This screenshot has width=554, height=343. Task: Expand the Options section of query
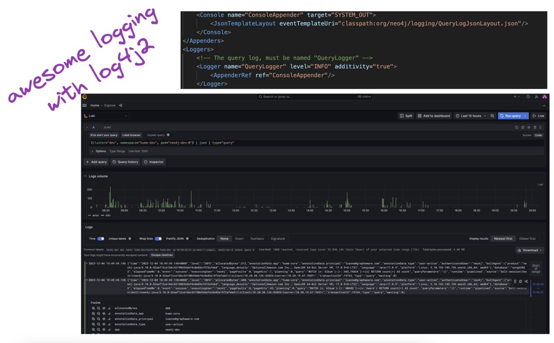click(98, 151)
